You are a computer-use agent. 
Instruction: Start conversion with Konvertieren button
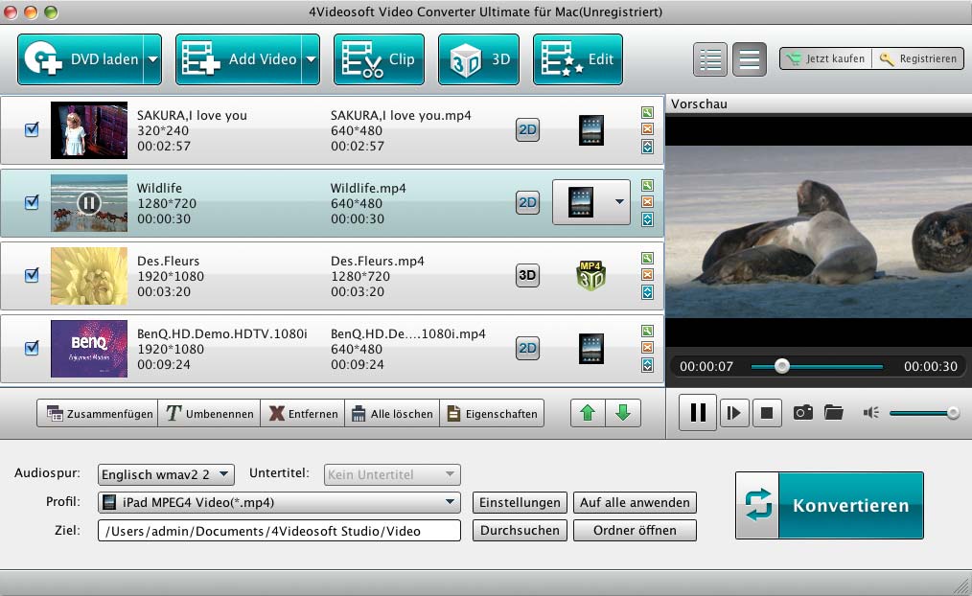tap(829, 506)
